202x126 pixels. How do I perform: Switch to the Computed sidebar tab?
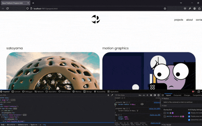click(x=177, y=95)
